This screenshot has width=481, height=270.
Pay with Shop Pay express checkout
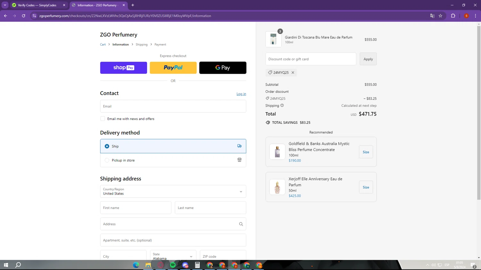tap(123, 68)
